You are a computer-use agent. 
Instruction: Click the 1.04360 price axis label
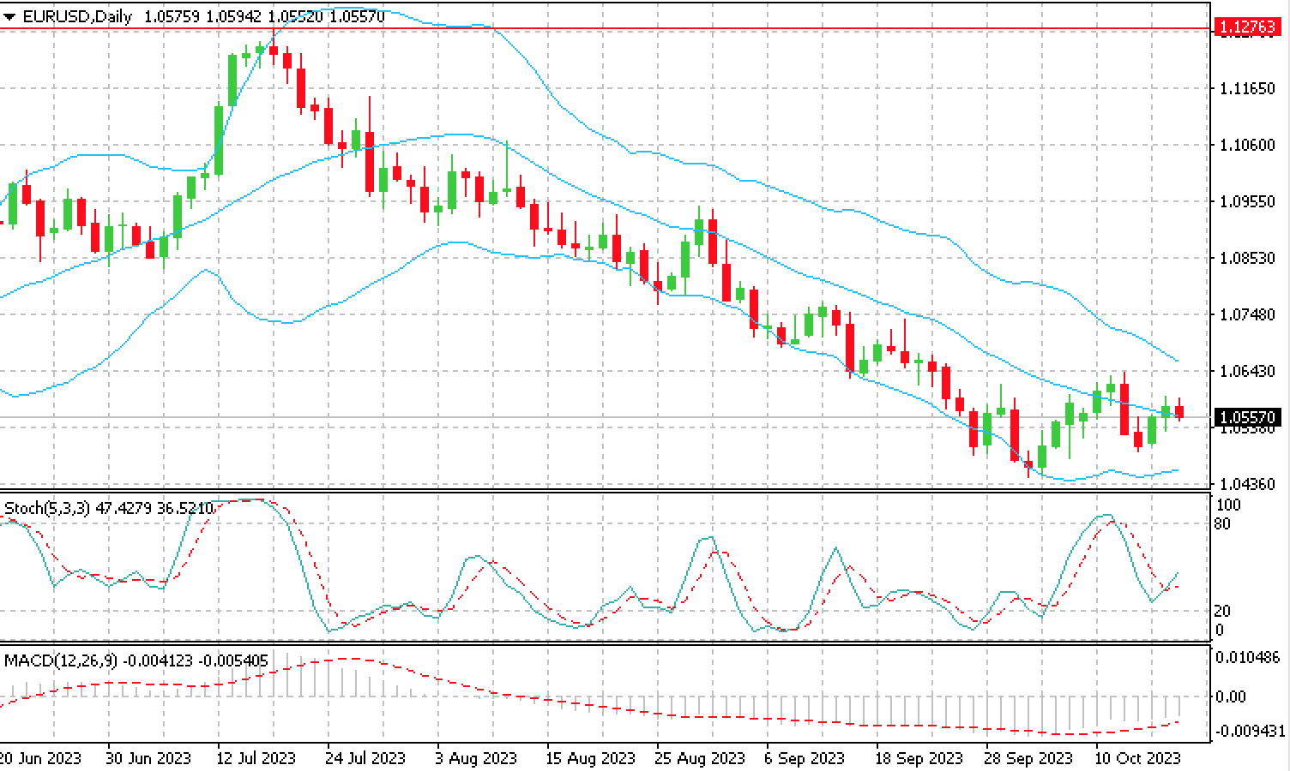(1246, 484)
